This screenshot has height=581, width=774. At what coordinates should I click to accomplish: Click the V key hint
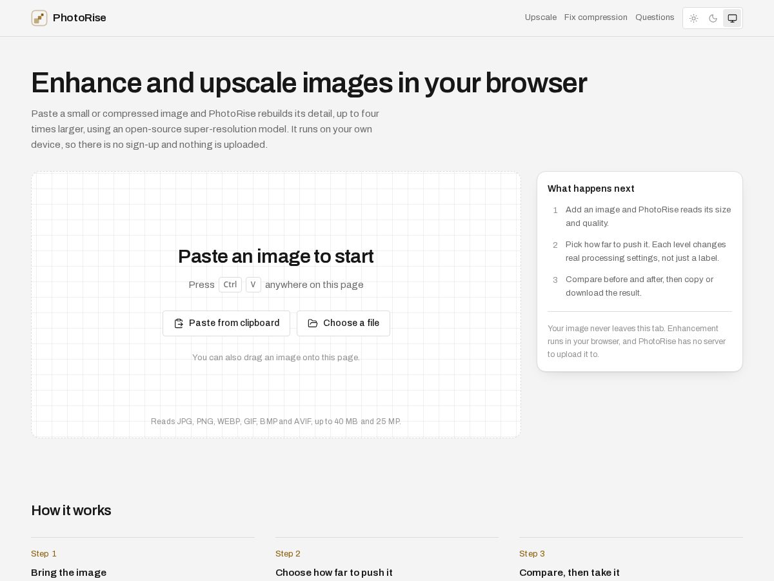pos(253,285)
